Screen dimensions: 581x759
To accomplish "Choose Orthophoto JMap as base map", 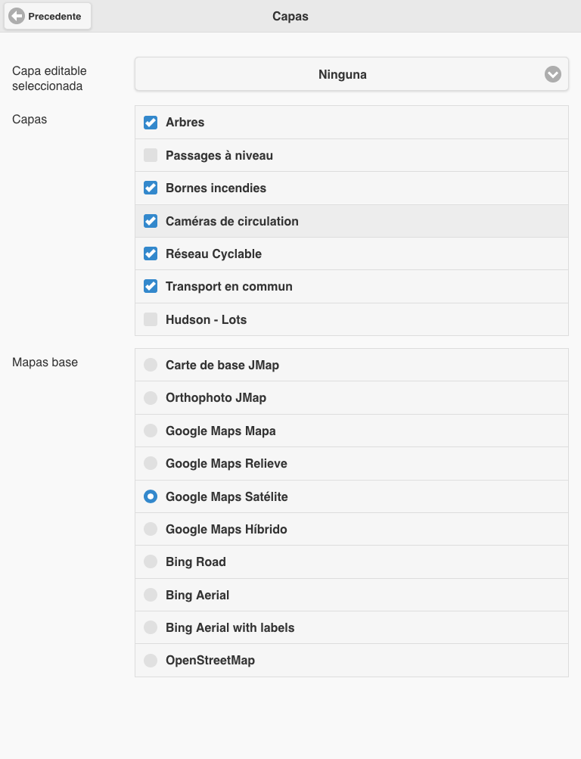I will click(351, 398).
